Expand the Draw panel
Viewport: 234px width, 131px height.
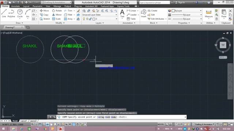(19, 23)
